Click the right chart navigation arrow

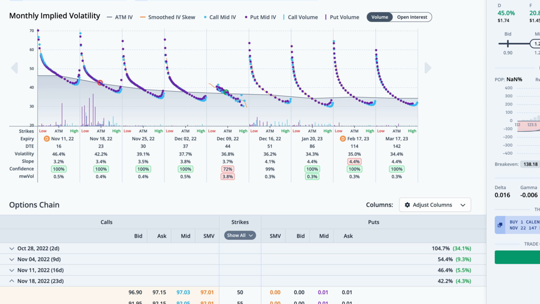coord(428,68)
